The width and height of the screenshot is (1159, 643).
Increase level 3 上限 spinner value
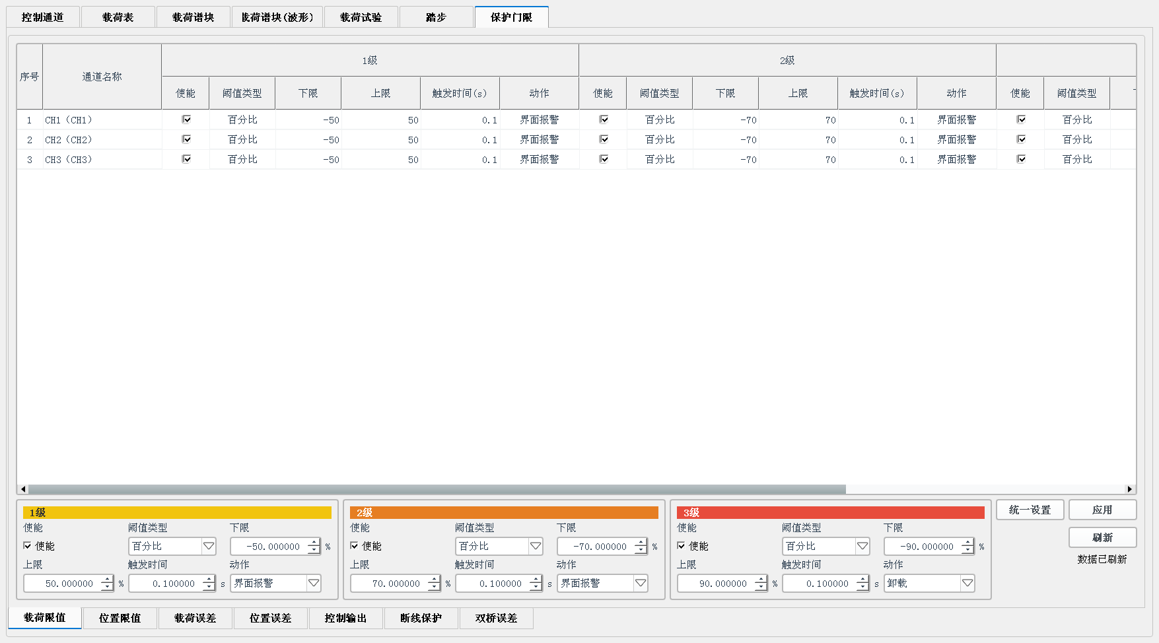point(761,580)
